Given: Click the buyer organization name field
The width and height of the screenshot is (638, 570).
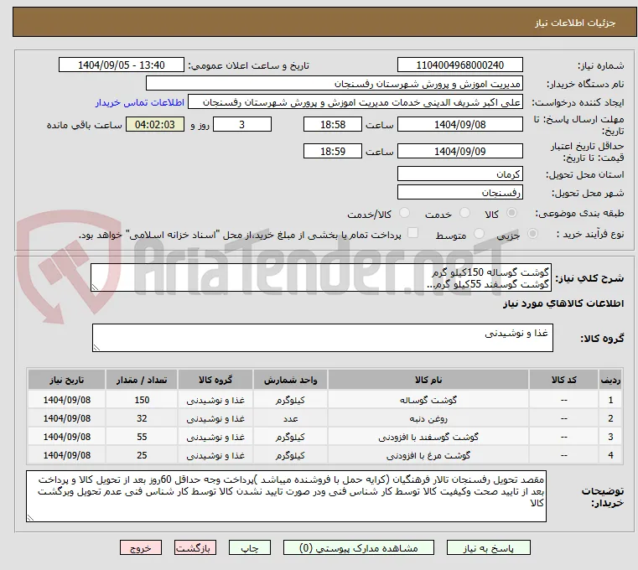Looking at the screenshot, I should (x=334, y=84).
